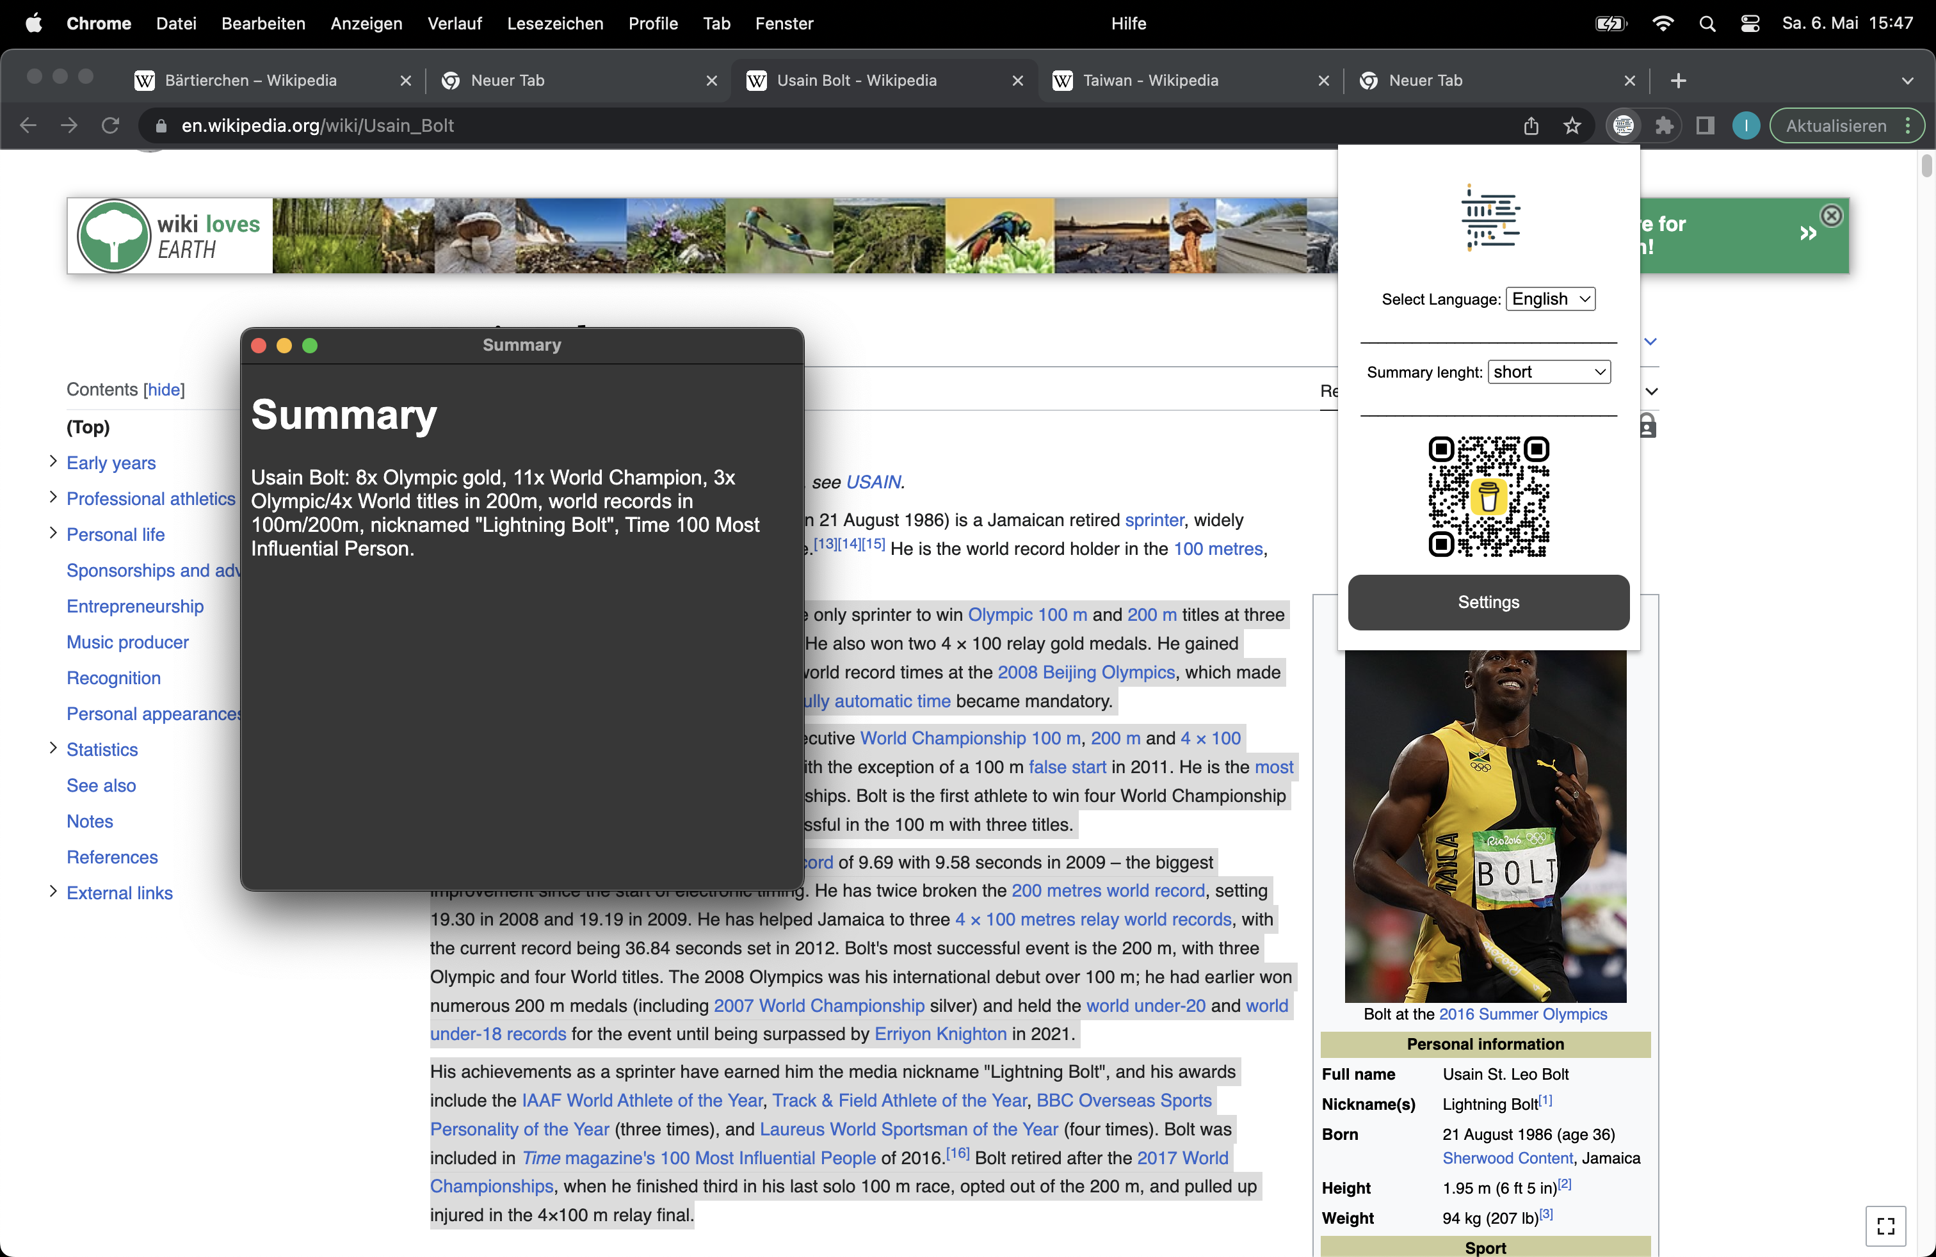Follow the 100 metres link

(x=1218, y=549)
